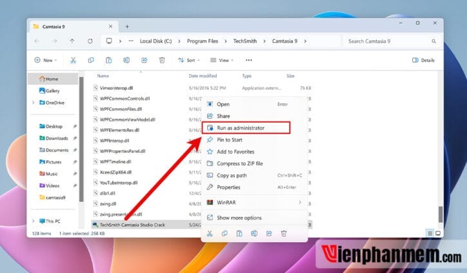Screen dimensions: 467x273
Task: Choose Pin to Start
Action: [x=255, y=140]
